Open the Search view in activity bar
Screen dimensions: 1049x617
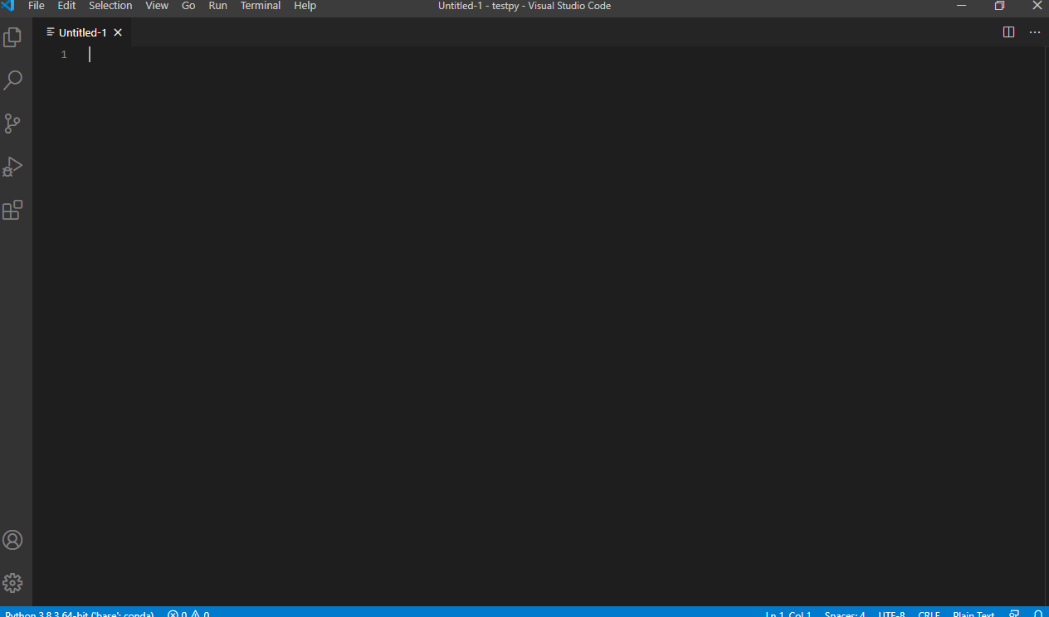[x=12, y=80]
